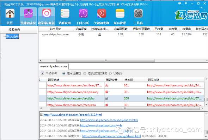Switch to the www.shiyachao.com tab
Image resolution: width=208 pixels, height=140 pixels.
pos(54,66)
